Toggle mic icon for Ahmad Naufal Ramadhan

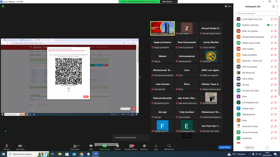(272, 37)
